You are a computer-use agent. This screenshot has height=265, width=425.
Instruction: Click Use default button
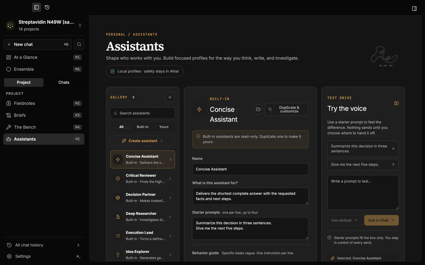(x=345, y=220)
